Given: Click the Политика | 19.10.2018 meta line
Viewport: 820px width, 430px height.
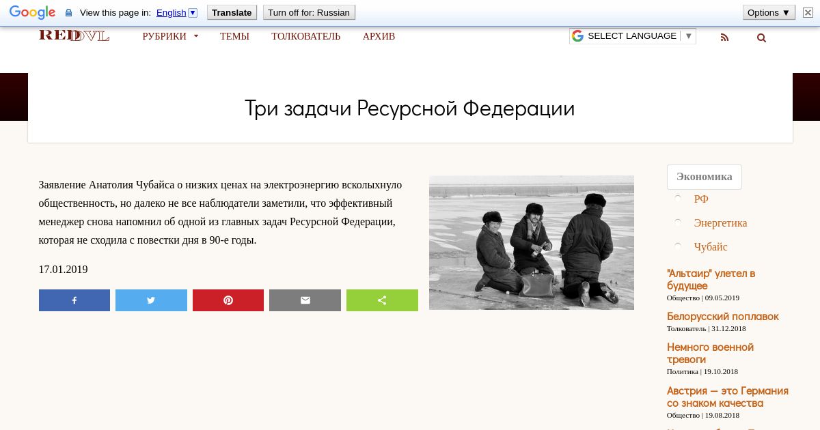Looking at the screenshot, I should click(702, 371).
